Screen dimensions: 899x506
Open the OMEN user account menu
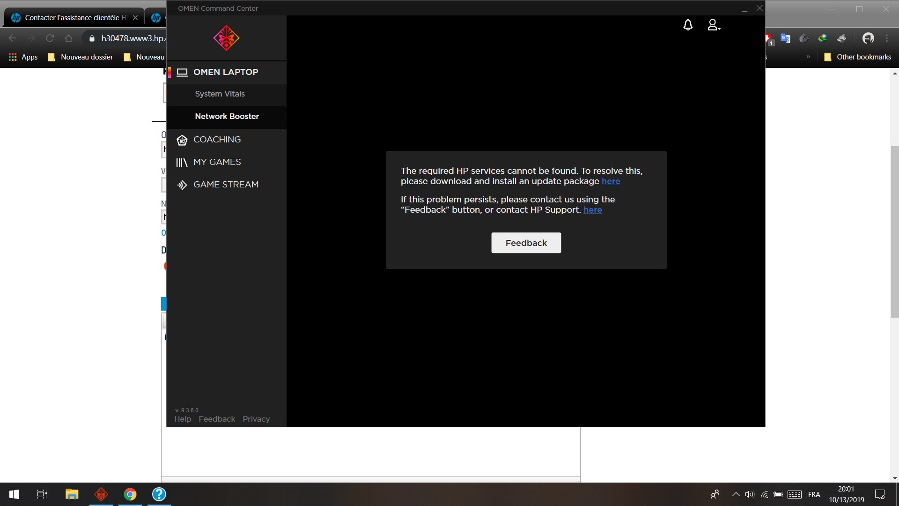point(713,25)
